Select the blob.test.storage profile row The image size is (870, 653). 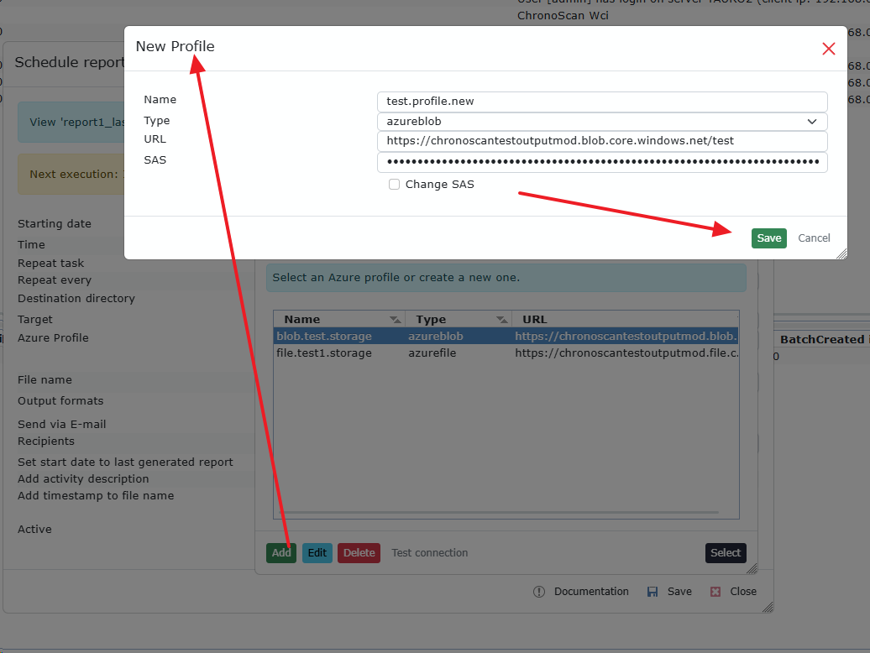click(324, 337)
